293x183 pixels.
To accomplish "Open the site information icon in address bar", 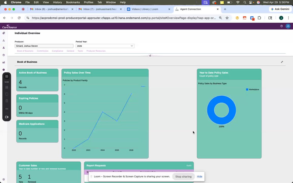I will click(28, 18).
